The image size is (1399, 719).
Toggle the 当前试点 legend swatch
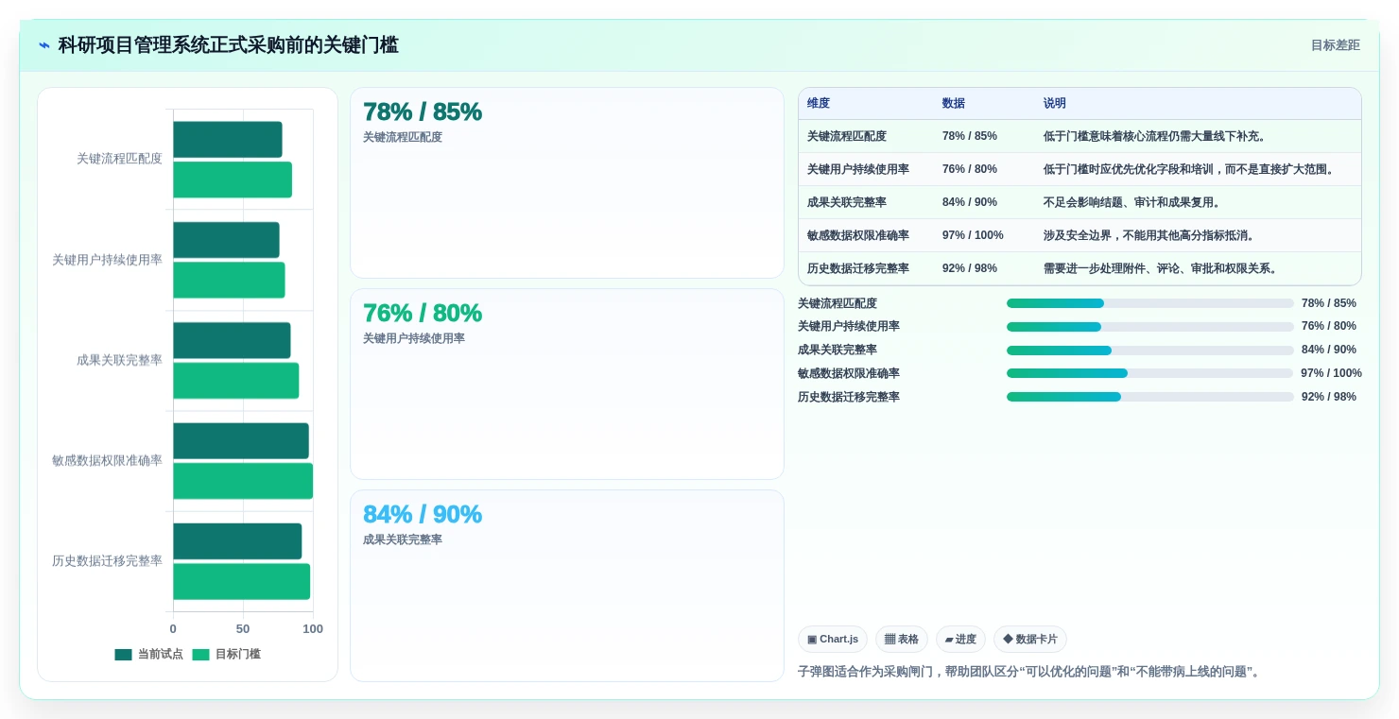tap(124, 654)
